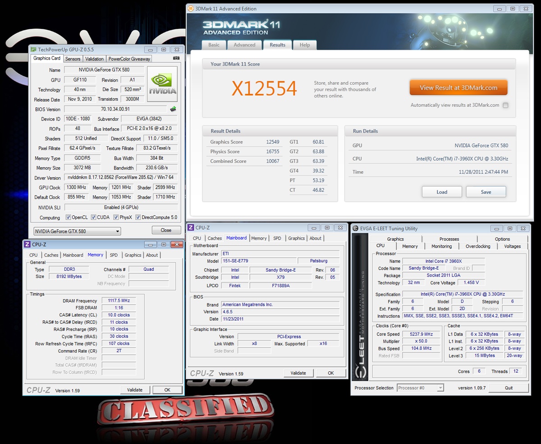
Task: Click the Quit button in E-LEET
Action: click(509, 388)
